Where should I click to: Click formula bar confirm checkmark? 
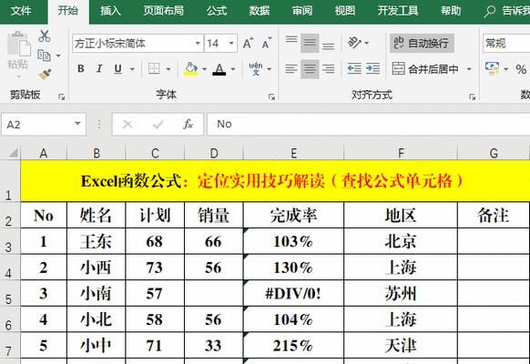[158, 125]
